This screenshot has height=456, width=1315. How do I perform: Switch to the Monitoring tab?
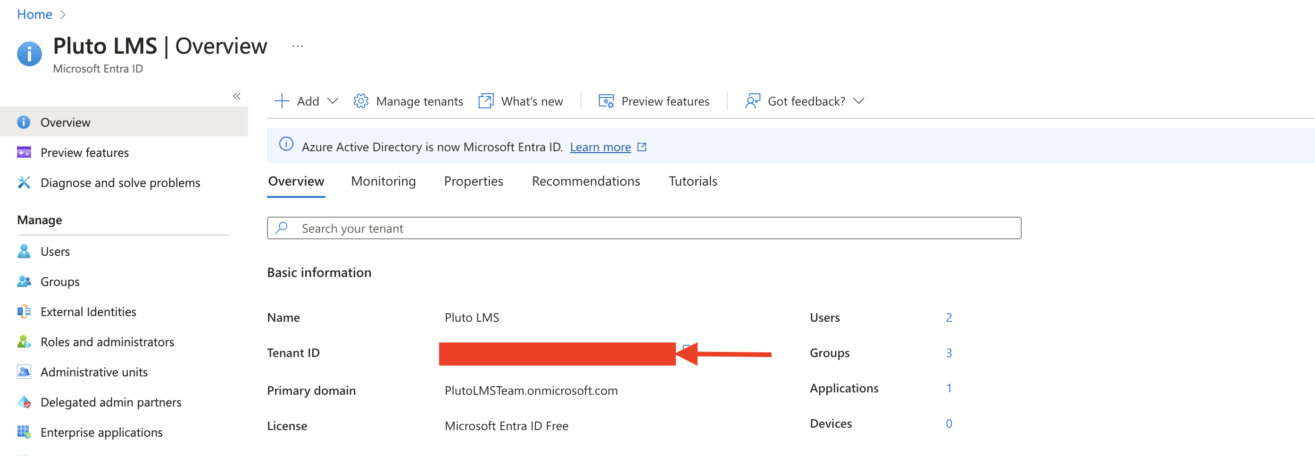[383, 181]
